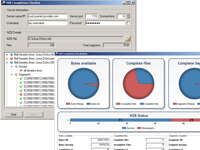Click the red status ball for Linux.Distro.par
Viewport: 200px width, 150px height.
point(11,58)
